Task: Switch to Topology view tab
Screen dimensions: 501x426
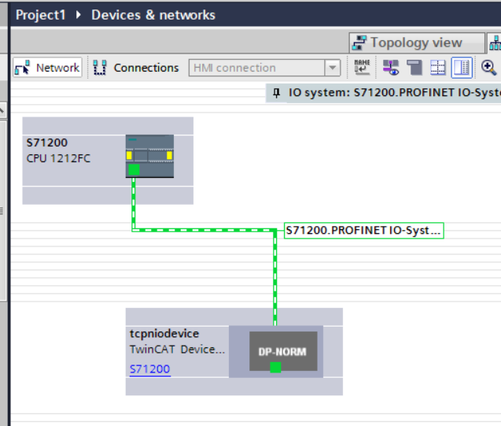Action: click(x=417, y=43)
